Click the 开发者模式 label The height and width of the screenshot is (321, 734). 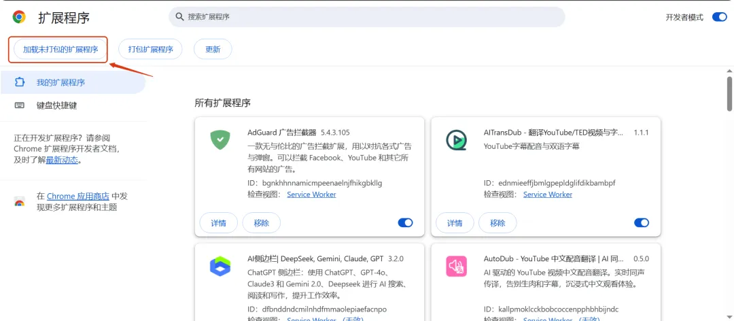tap(684, 17)
